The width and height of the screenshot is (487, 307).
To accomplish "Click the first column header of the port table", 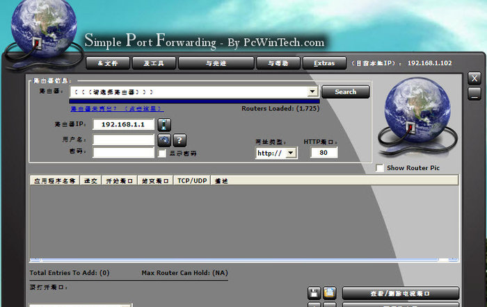I will click(55, 181).
